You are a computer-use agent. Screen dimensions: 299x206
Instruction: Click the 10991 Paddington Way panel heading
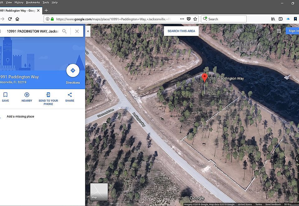(x=19, y=77)
